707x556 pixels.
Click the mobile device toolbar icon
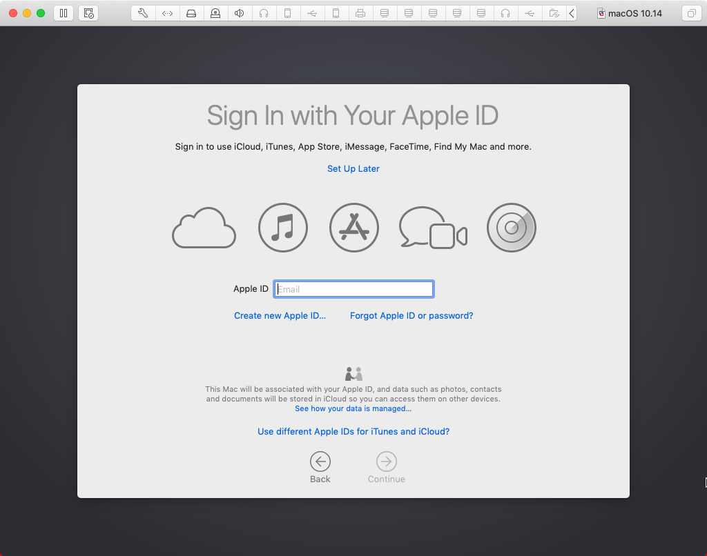288,13
